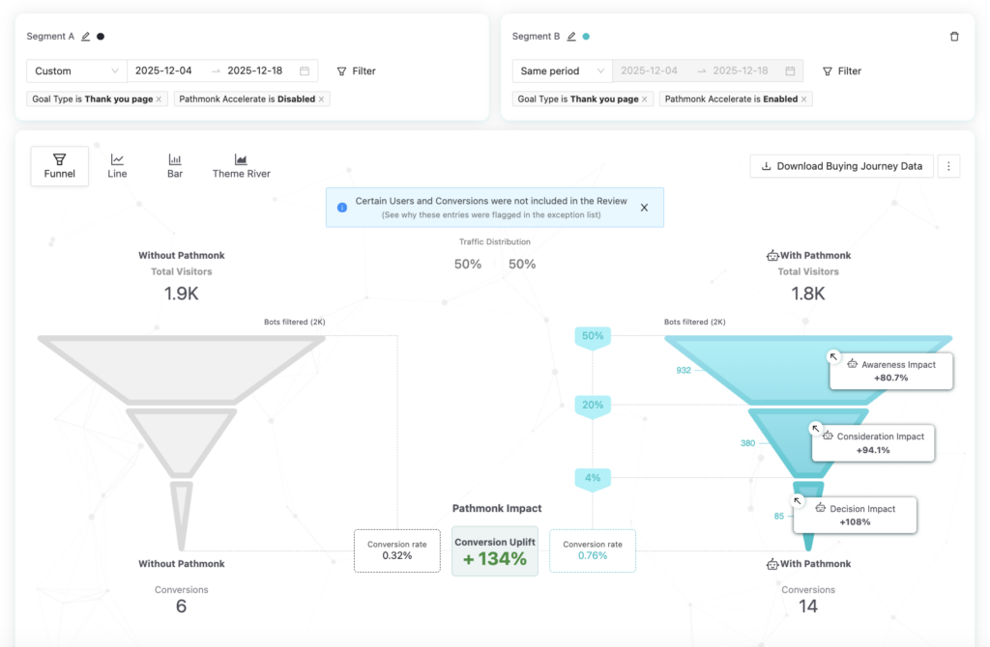This screenshot has height=647, width=990.
Task: Dismiss the excluded users and conversions notice
Action: tap(645, 208)
